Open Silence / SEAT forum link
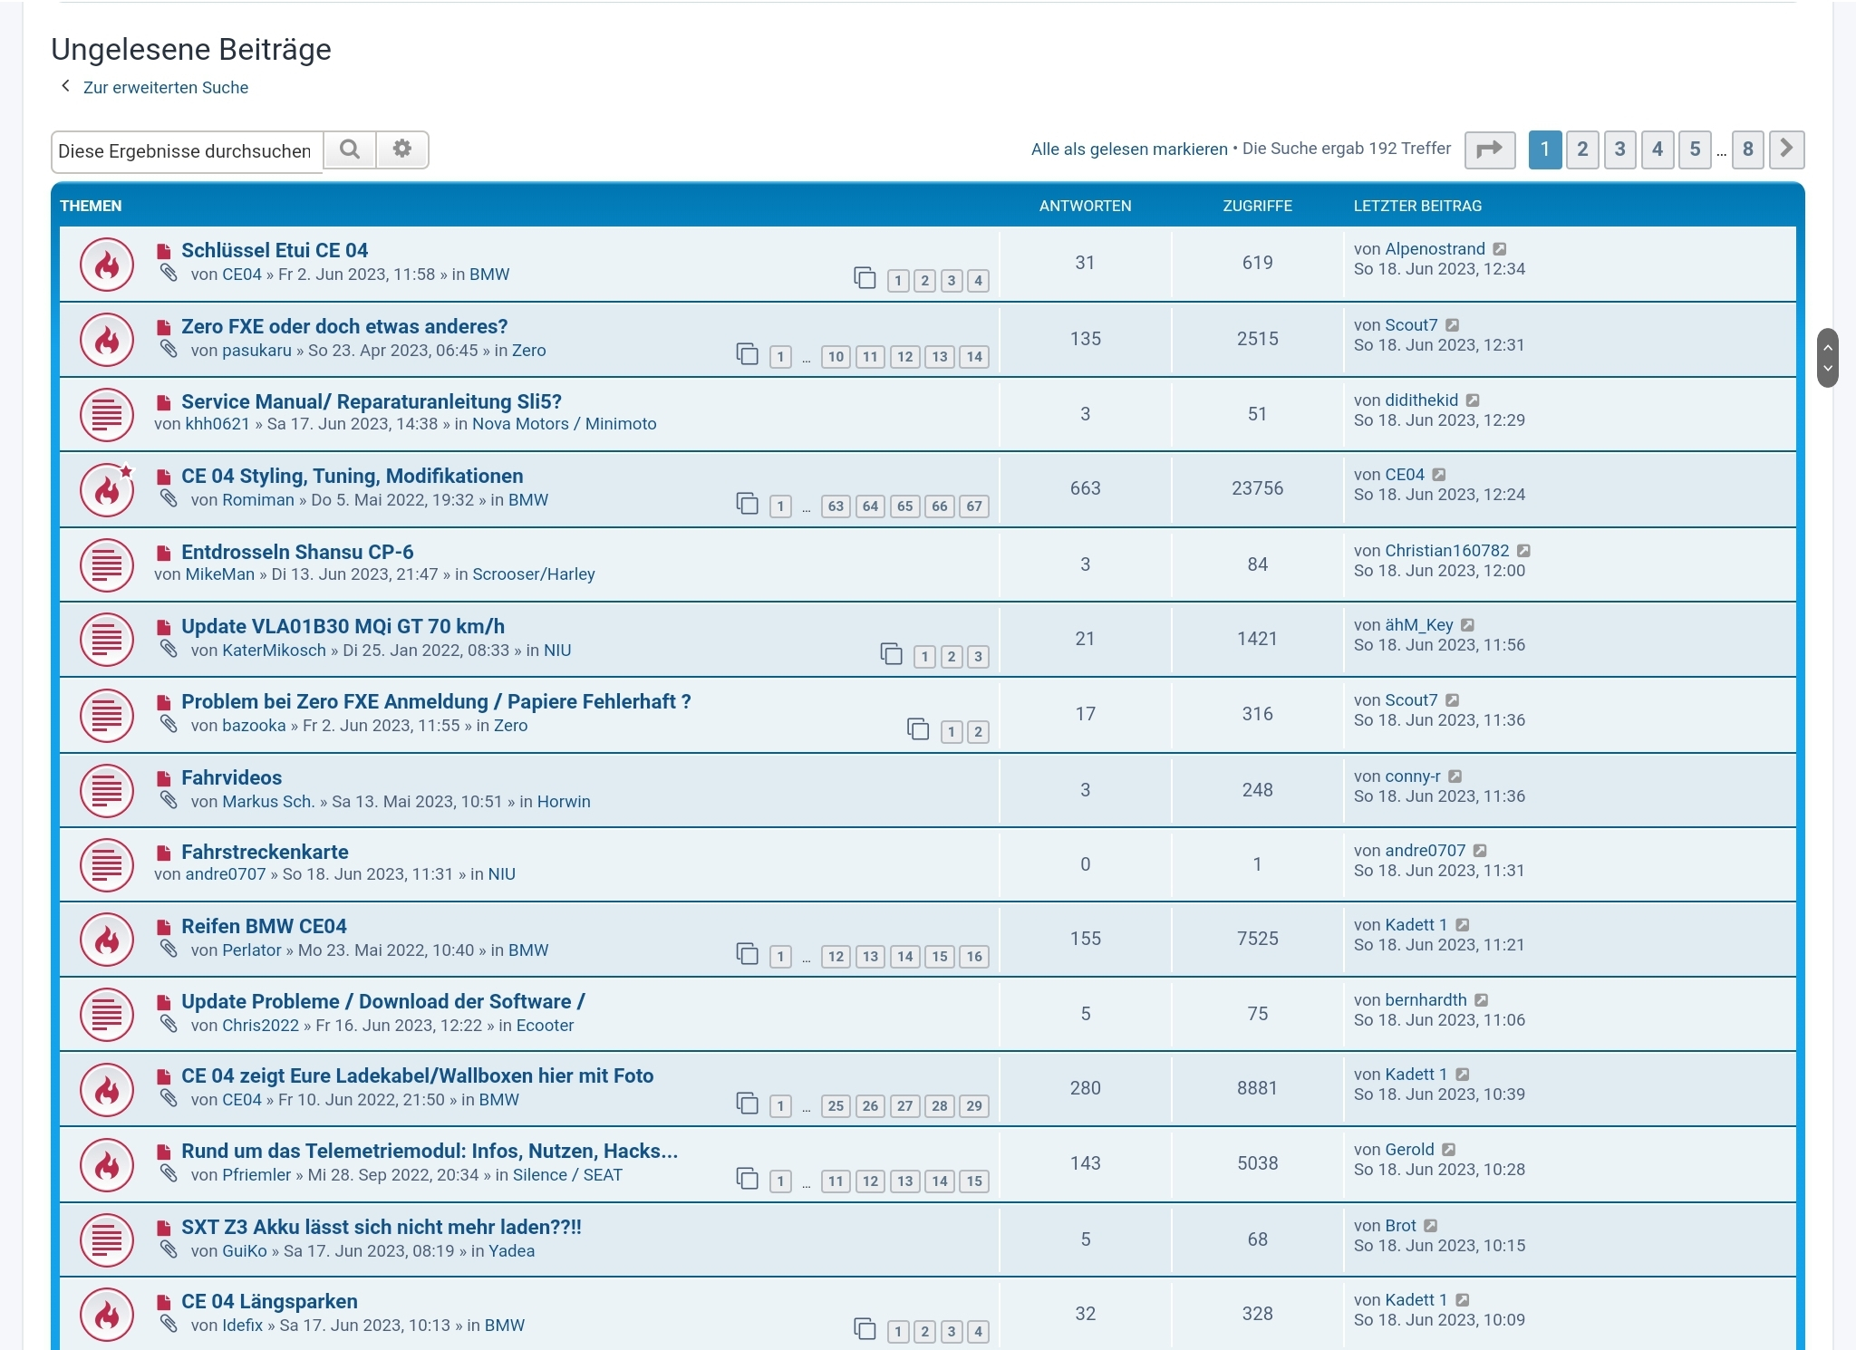The width and height of the screenshot is (1856, 1350). (x=567, y=1175)
